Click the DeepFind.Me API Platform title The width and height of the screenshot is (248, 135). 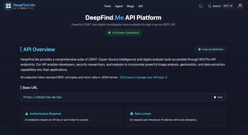tap(123, 18)
